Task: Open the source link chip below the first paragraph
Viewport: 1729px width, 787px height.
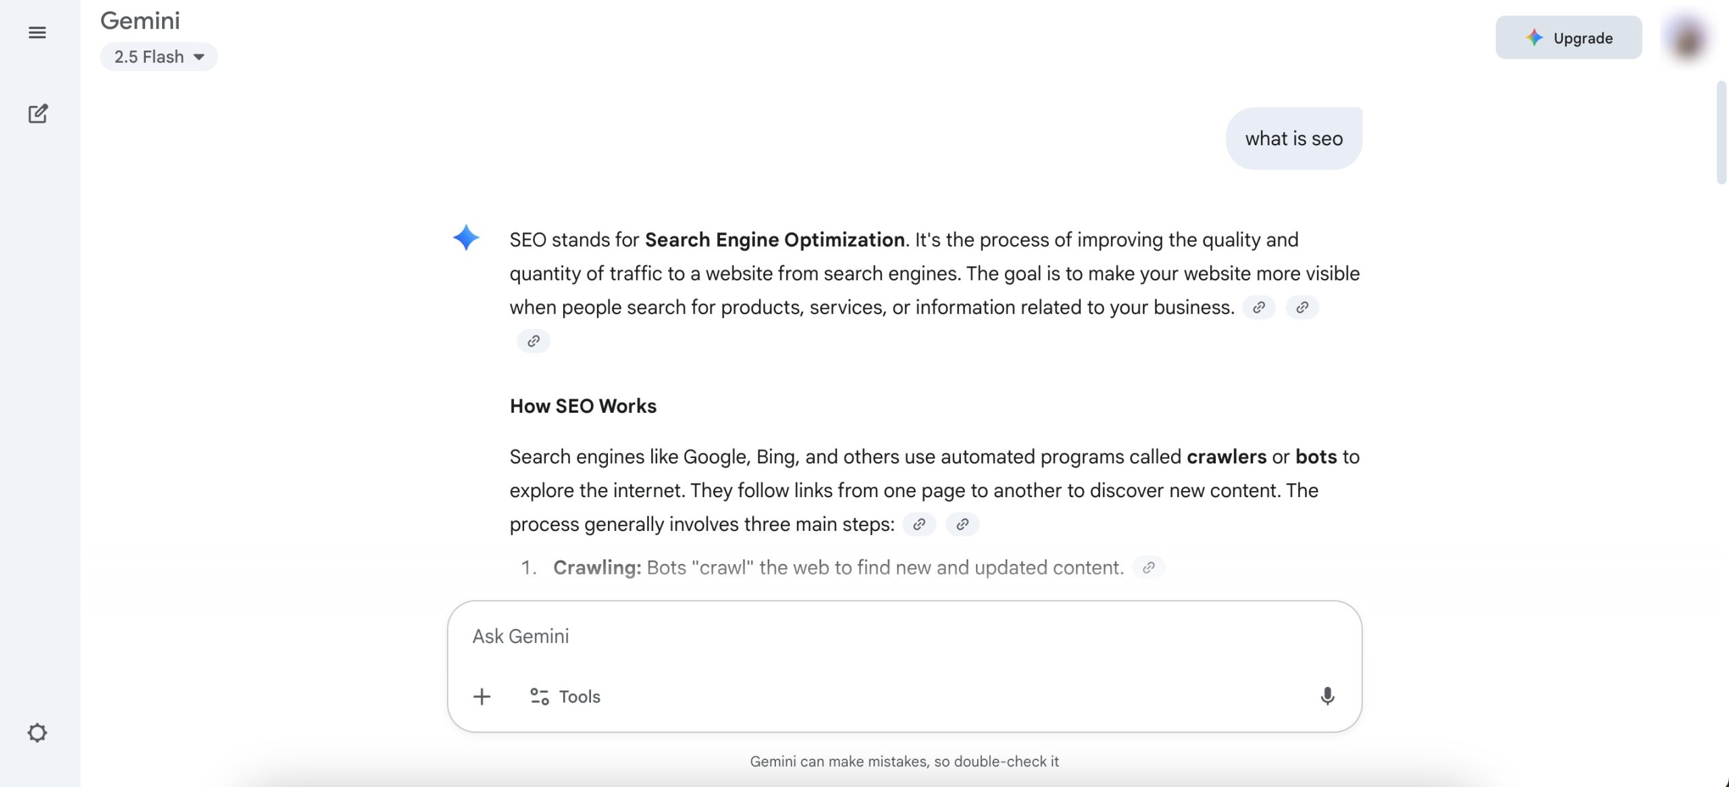Action: 534,341
